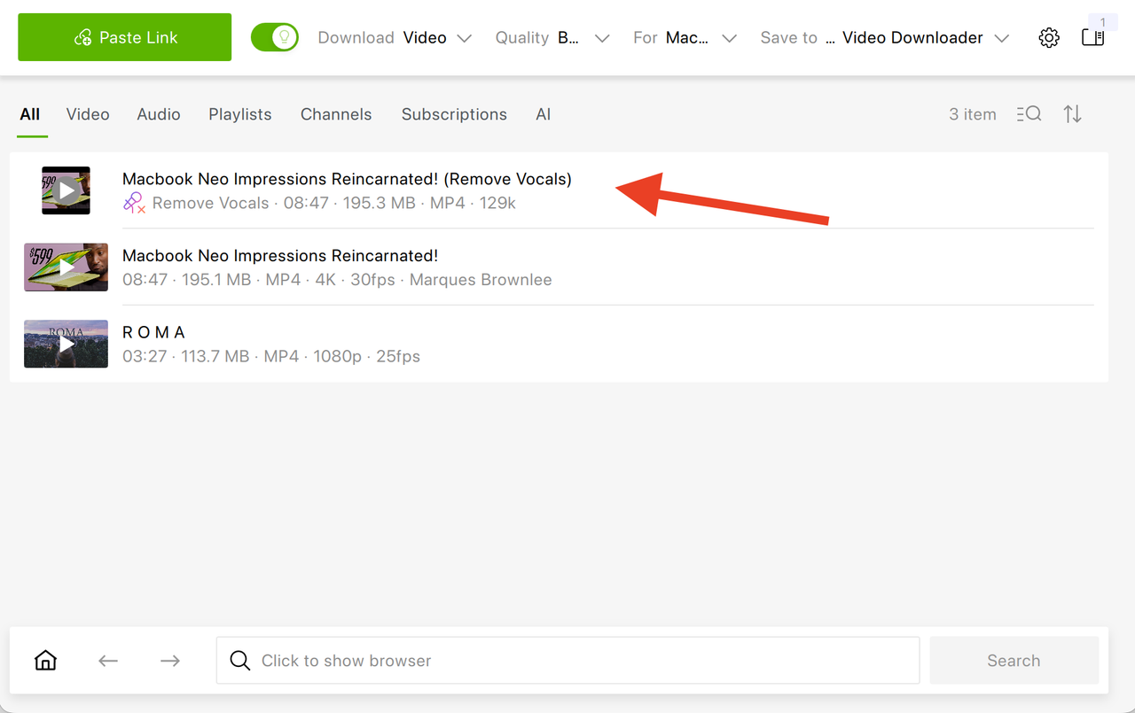The width and height of the screenshot is (1135, 713).
Task: Toggle the Smart Mode lightbulb switch
Action: pyautogui.click(x=275, y=37)
